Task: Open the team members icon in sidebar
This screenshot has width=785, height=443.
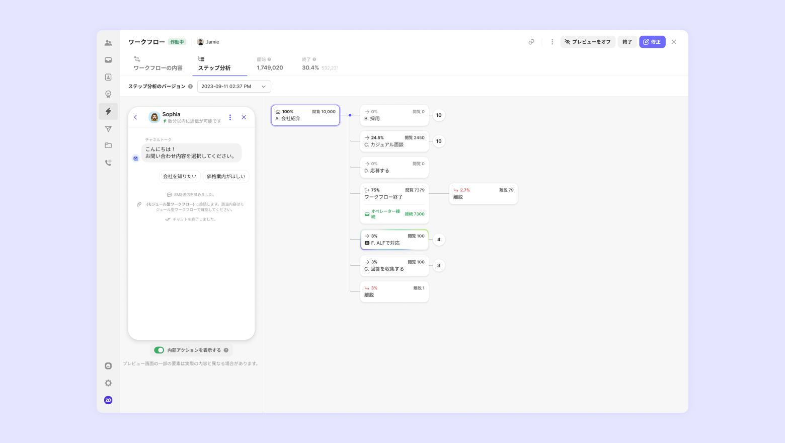Action: tap(108, 43)
